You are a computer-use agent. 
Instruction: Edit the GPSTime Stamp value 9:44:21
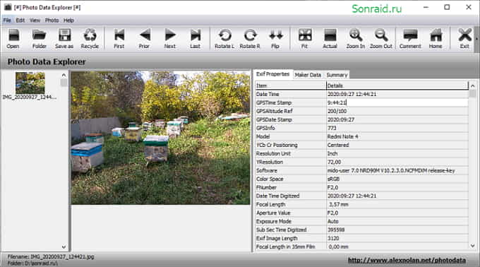click(x=397, y=102)
